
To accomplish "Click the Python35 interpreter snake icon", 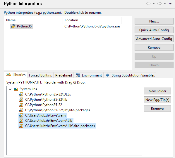I will click(x=13, y=26).
